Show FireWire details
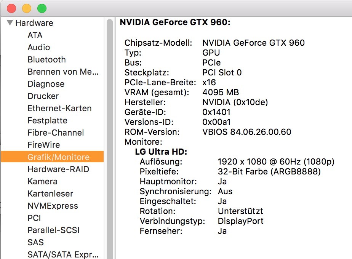The height and width of the screenshot is (259, 352). tap(43, 145)
